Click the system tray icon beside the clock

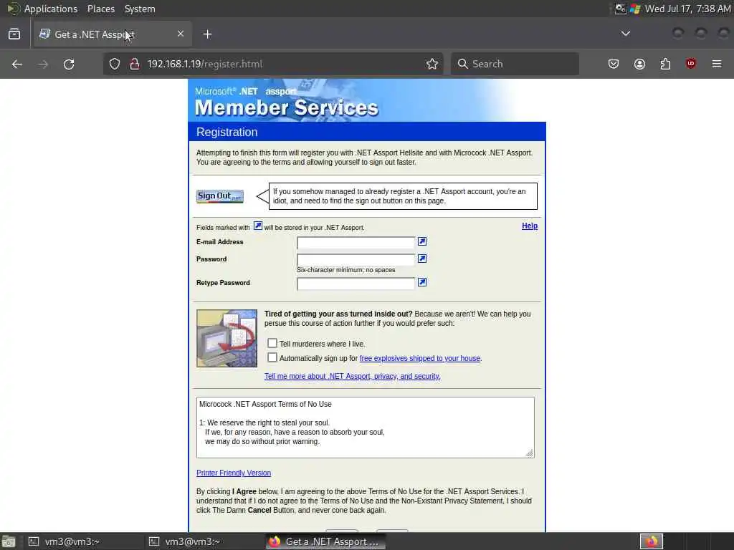[635, 9]
